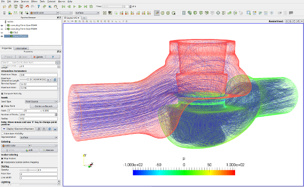
Task: Click the Rescale button
Action: pyautogui.click(x=49, y=150)
